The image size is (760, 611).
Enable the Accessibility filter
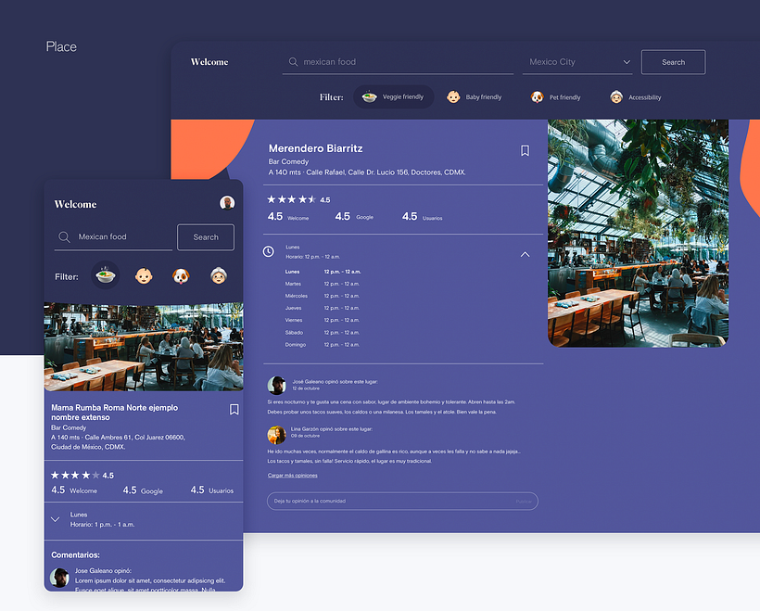coord(636,97)
